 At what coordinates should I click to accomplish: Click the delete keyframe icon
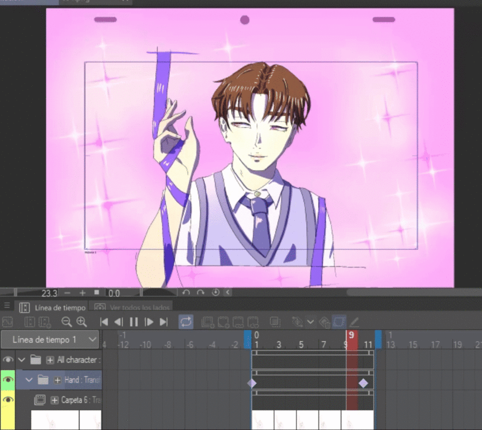tap(325, 322)
